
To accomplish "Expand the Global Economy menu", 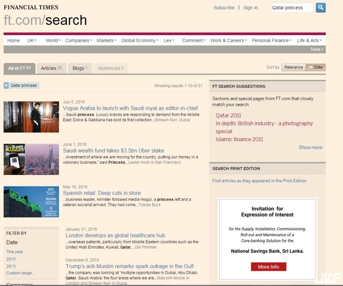I will coord(140,40).
